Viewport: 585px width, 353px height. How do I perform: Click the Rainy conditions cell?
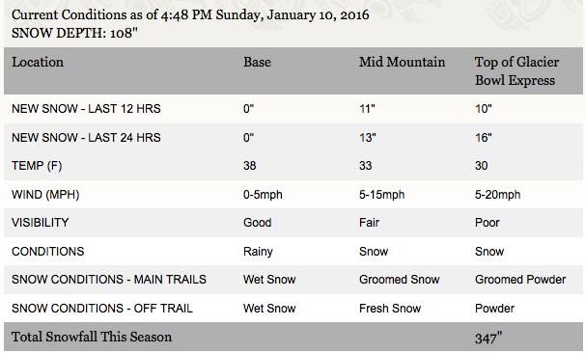258,252
